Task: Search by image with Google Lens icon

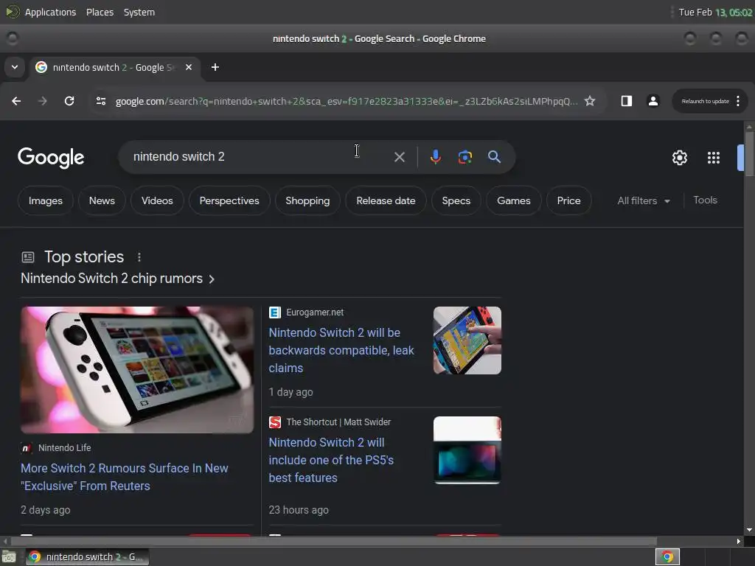Action: (x=465, y=157)
